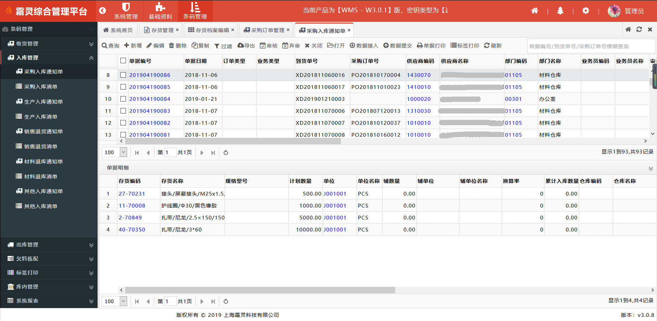The height and width of the screenshot is (321, 657).
Task: Toggle the select-all checkbox in grid header
Action: [x=123, y=61]
